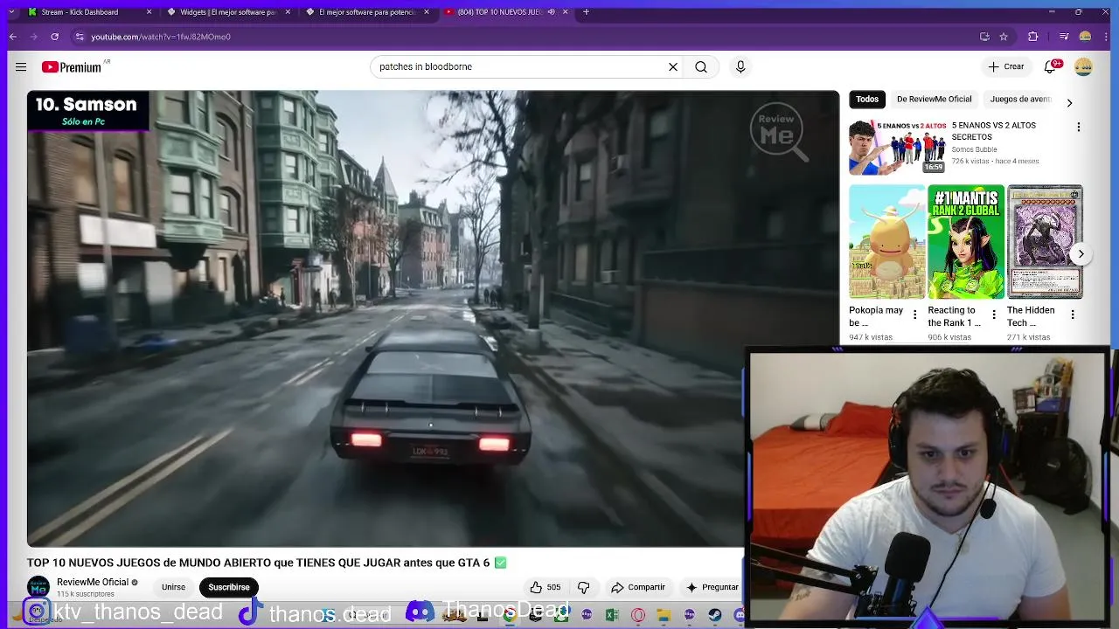Click the Preguntar button
Screen dimensions: 1119x629
(712, 587)
